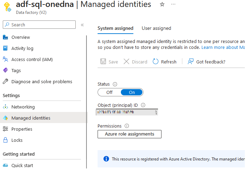Click the Quick start cloud icon
The width and height of the screenshot is (249, 174).
click(6, 165)
